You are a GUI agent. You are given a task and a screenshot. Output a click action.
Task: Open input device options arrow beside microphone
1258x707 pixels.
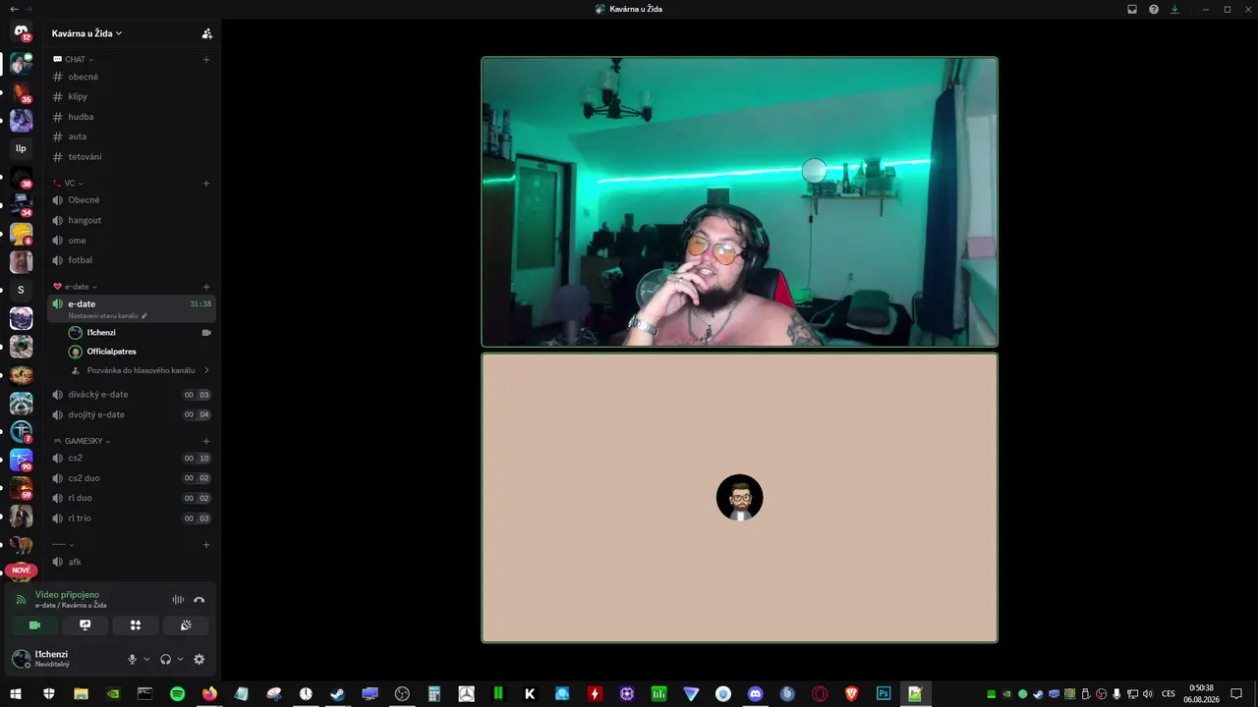coord(146,660)
